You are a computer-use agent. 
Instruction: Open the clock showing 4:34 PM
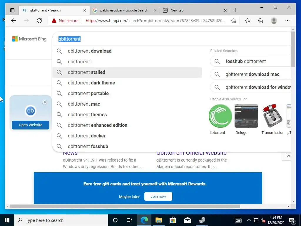(276, 220)
